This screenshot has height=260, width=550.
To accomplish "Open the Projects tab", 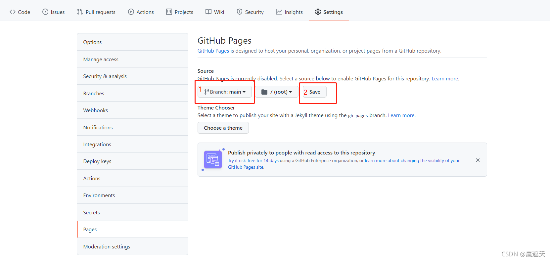I will coord(180,12).
